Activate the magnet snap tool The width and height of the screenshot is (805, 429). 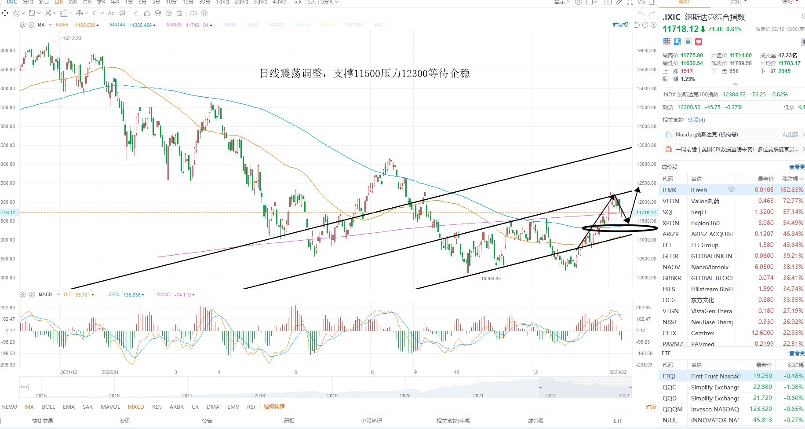click(x=147, y=13)
